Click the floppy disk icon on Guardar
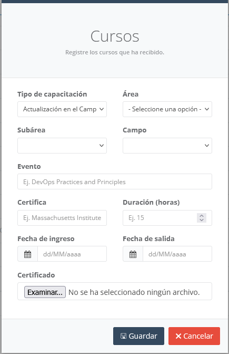Image resolution: width=229 pixels, height=354 pixels. (x=123, y=336)
